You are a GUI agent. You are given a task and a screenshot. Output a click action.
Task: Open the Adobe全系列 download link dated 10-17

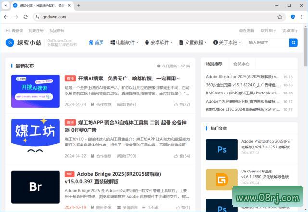tap(242, 101)
